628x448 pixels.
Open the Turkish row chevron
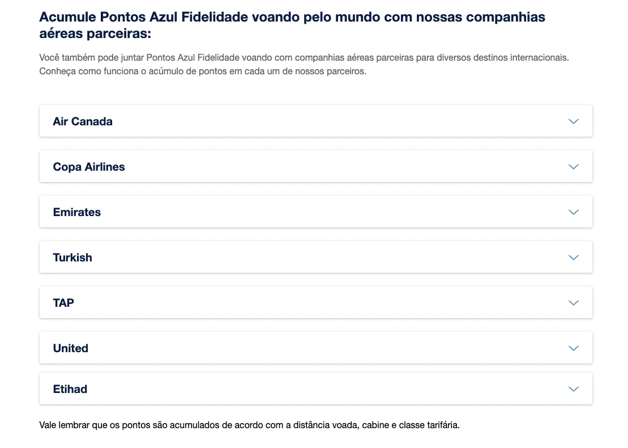coord(574,257)
